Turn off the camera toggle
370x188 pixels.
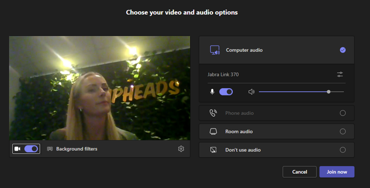[31, 149]
